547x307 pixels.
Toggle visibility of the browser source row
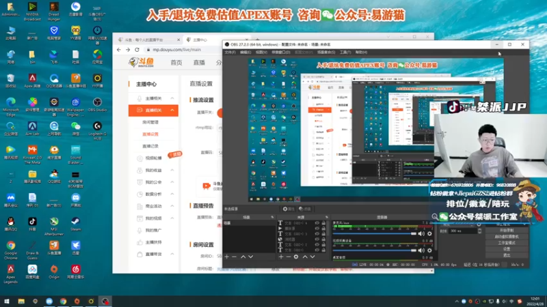317,239
